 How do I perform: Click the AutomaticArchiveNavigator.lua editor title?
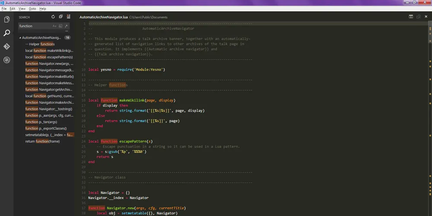click(104, 17)
